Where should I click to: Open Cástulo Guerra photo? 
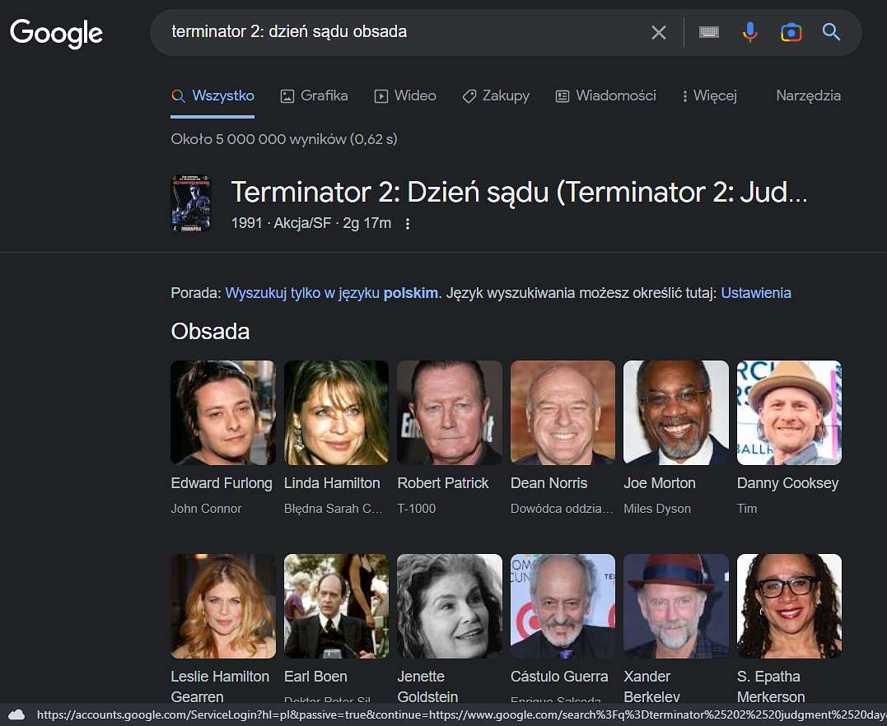(563, 606)
